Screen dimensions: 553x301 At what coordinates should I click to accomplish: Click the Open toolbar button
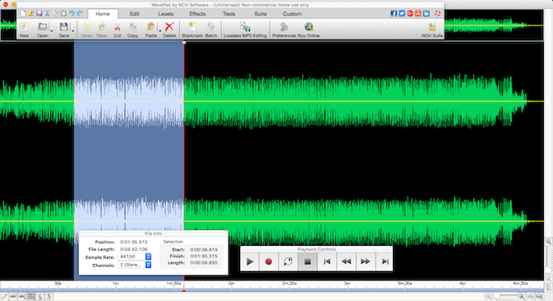coord(42,30)
